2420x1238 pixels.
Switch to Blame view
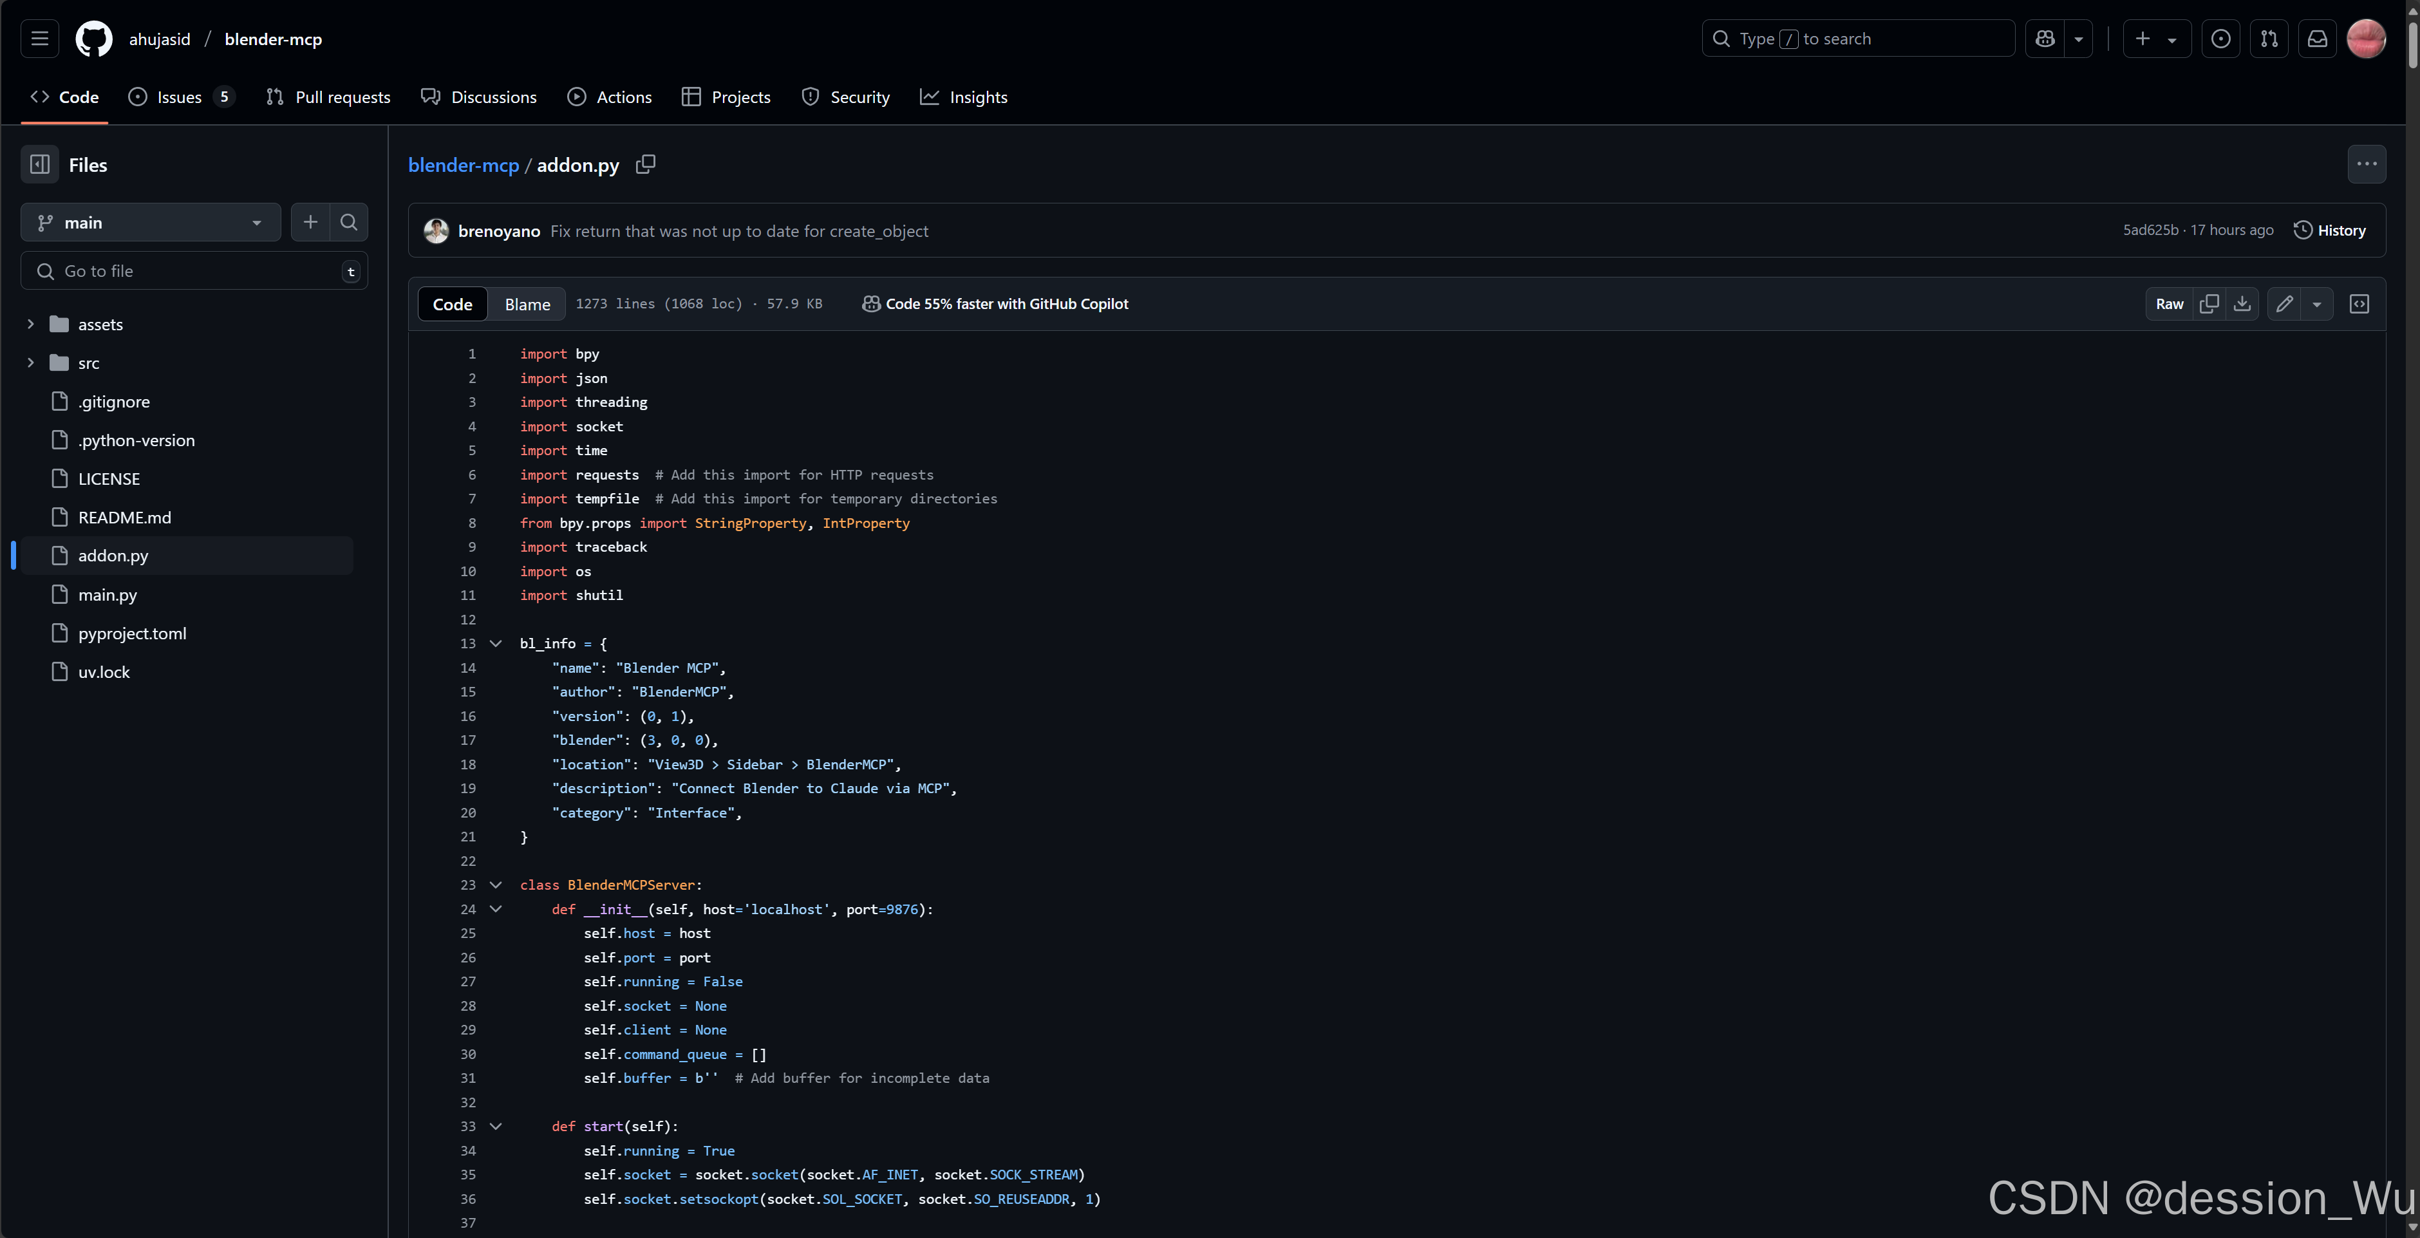[x=526, y=303]
